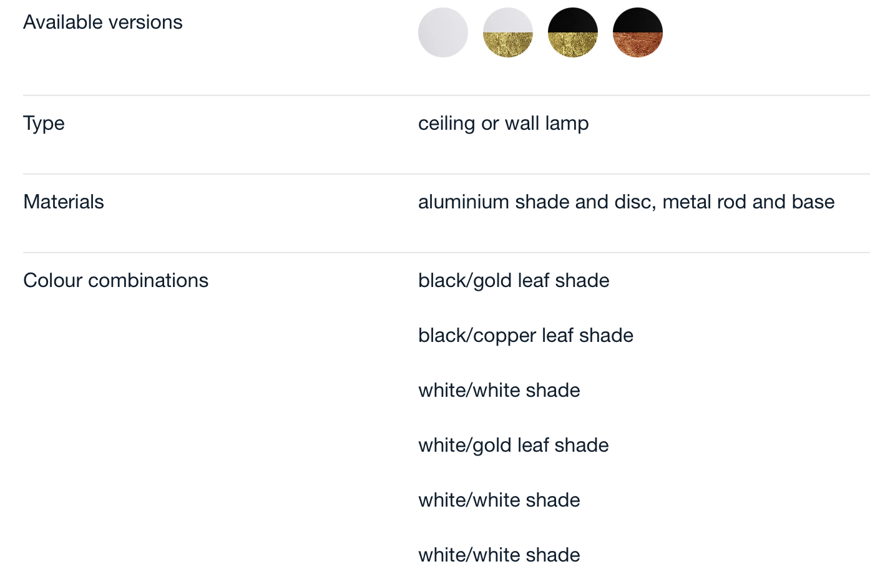Click the Colour combinations label
This screenshot has height=579, width=870.
pos(116,280)
